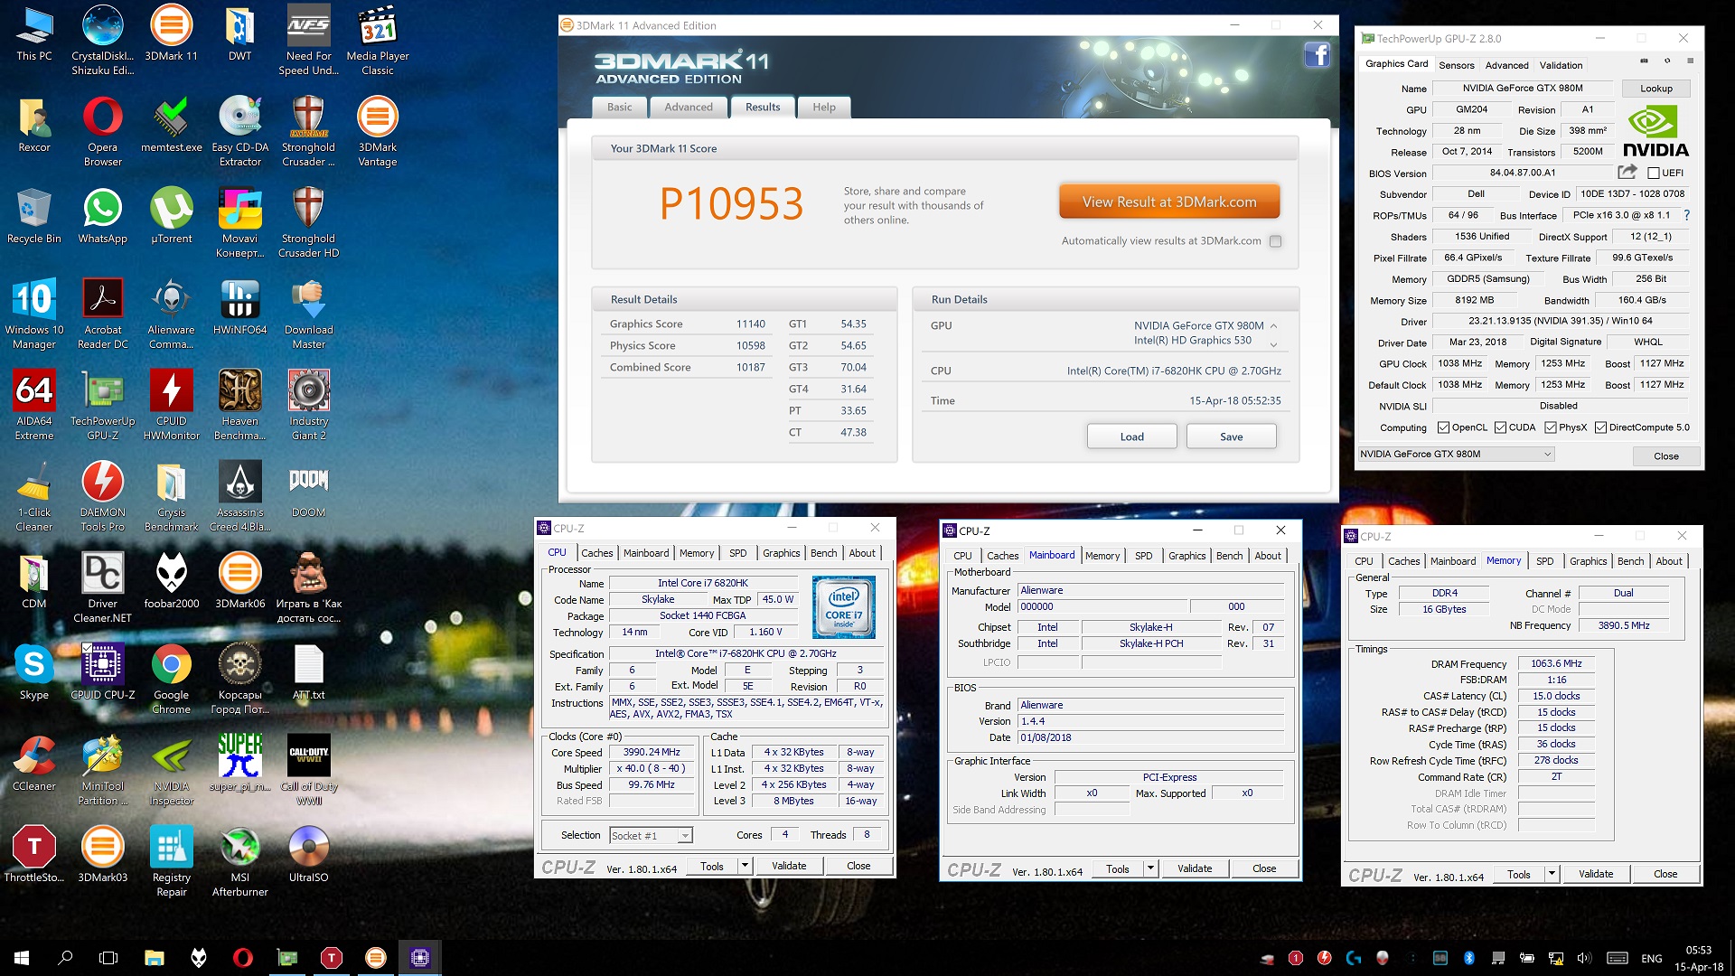
Task: Click View Result at 3DMark.com button
Action: point(1169,202)
